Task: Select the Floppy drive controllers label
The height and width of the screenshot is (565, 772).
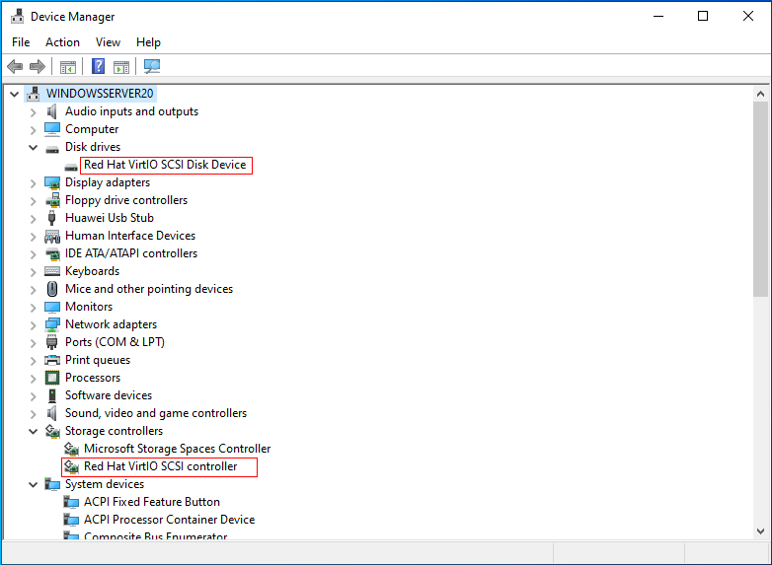Action: (126, 200)
